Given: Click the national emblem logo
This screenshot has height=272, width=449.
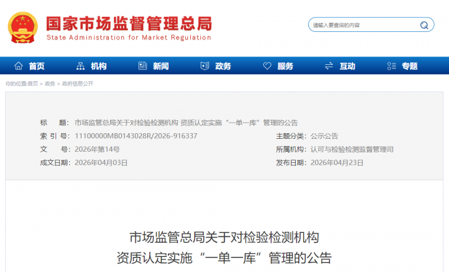Looking at the screenshot, I should (x=22, y=28).
